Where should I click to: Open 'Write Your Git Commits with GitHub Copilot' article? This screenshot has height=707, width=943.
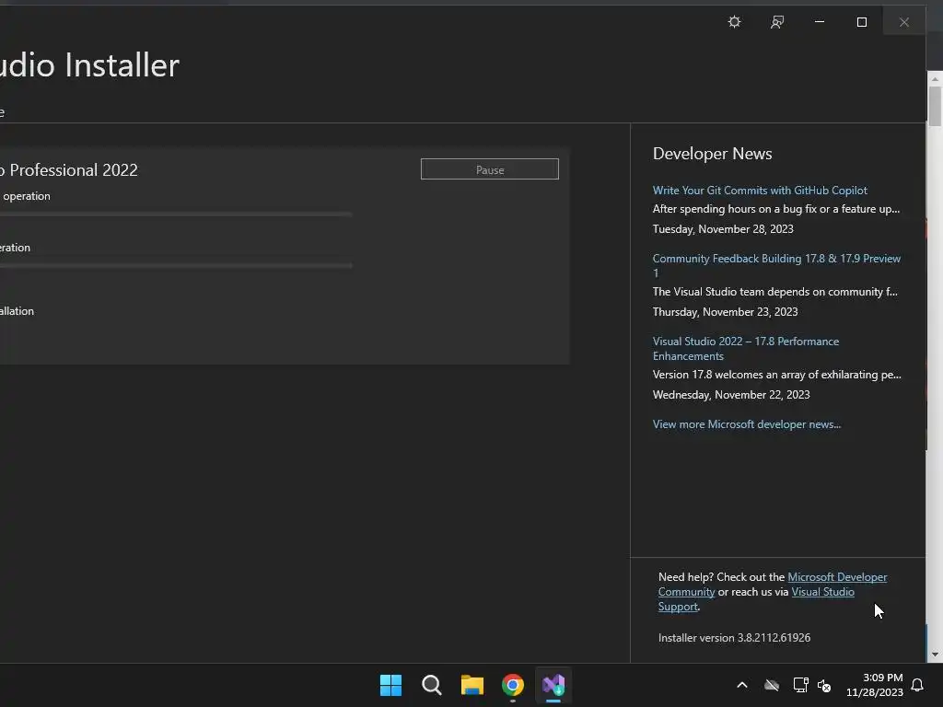[760, 190]
